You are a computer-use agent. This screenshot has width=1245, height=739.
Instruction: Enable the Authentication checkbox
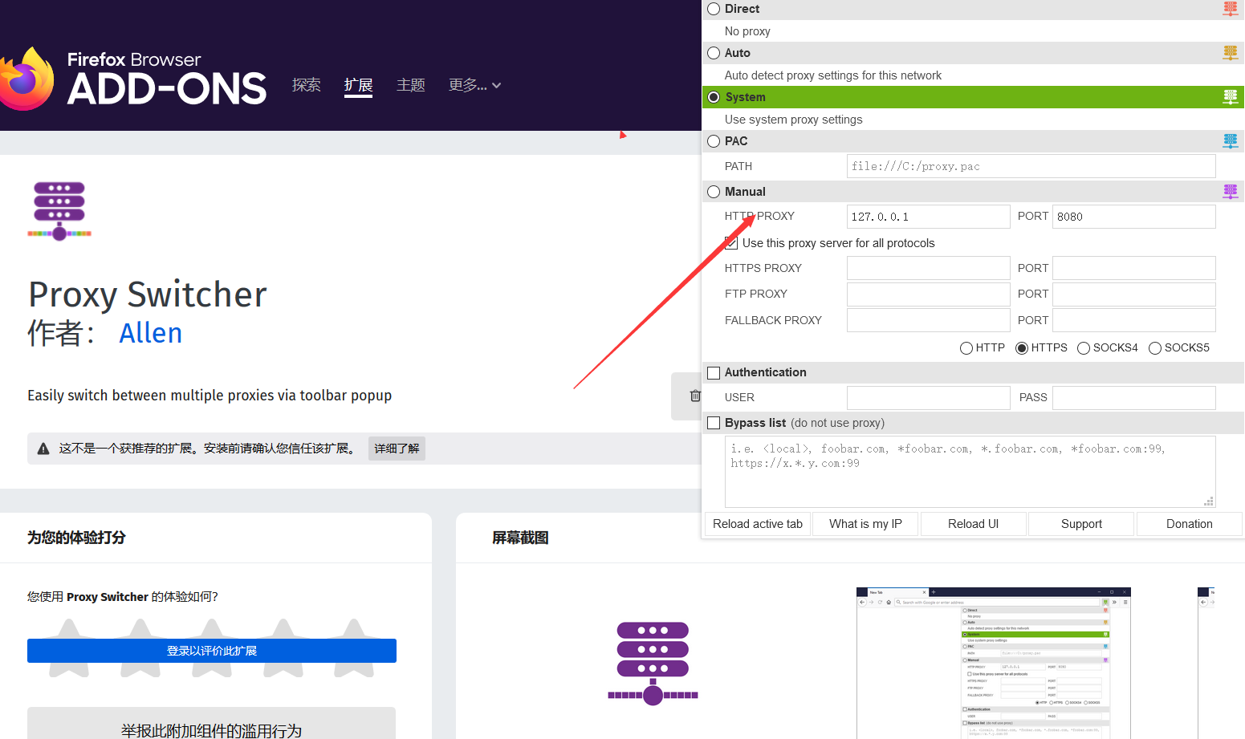(x=714, y=373)
